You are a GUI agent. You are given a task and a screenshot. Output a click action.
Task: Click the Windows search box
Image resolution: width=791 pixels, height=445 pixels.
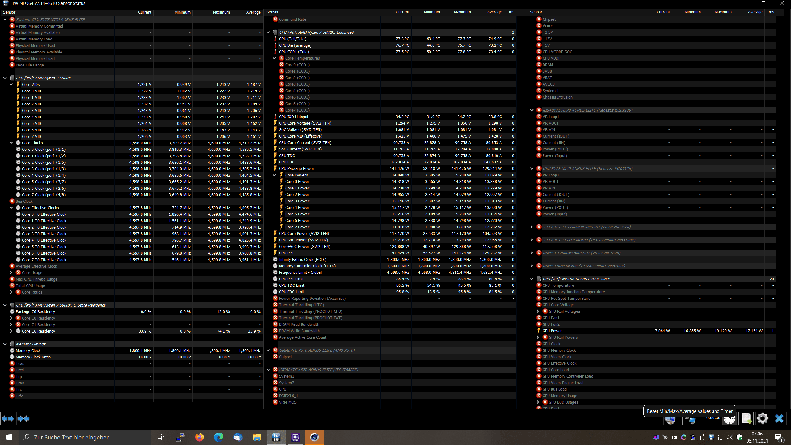click(x=85, y=437)
